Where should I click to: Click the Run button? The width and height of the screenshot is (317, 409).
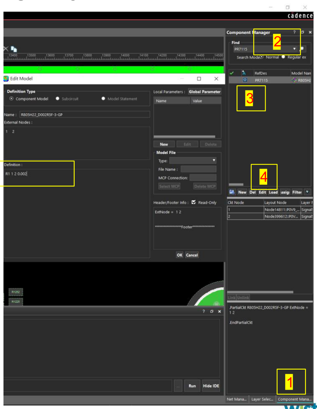tap(192, 386)
